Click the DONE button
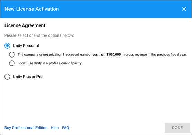 coord(177,128)
